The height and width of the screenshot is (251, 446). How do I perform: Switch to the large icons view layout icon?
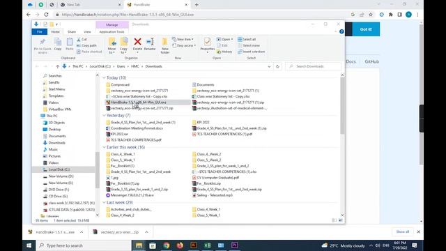click(x=341, y=220)
